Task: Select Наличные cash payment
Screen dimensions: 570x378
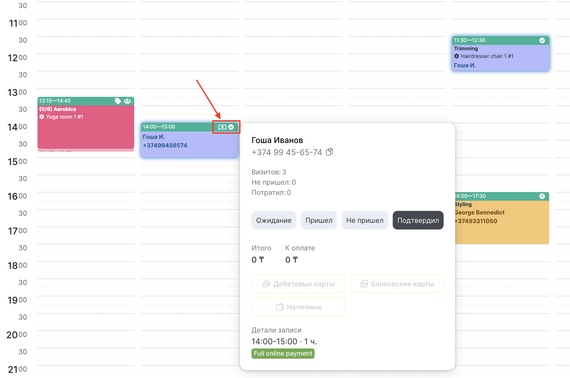Action: (298, 307)
